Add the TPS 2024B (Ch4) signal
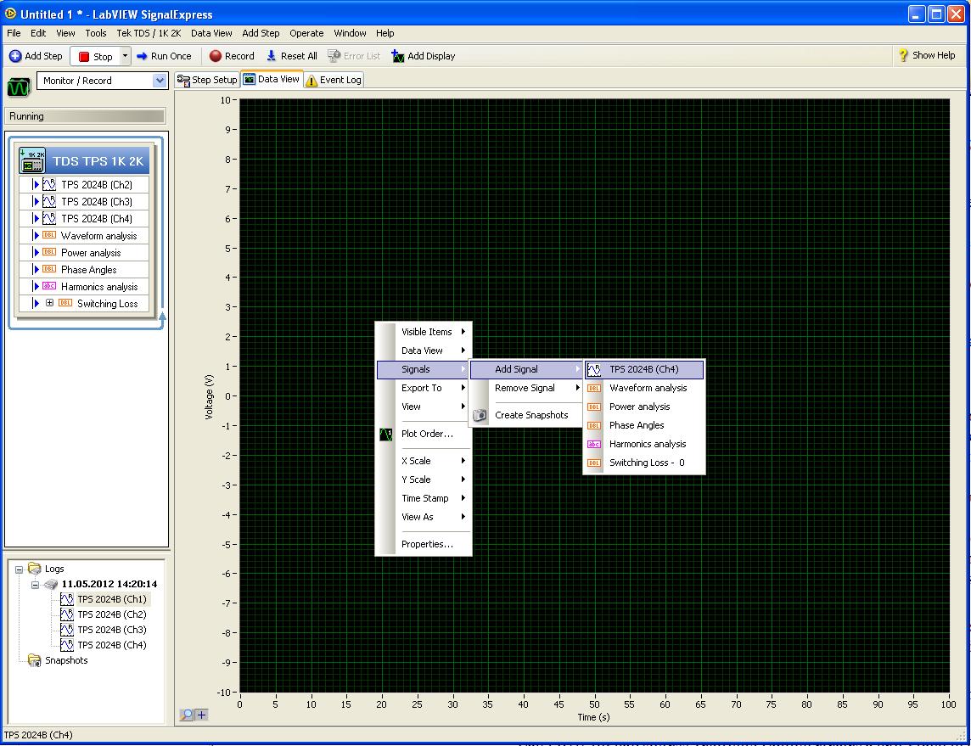971x746 pixels. (x=644, y=369)
